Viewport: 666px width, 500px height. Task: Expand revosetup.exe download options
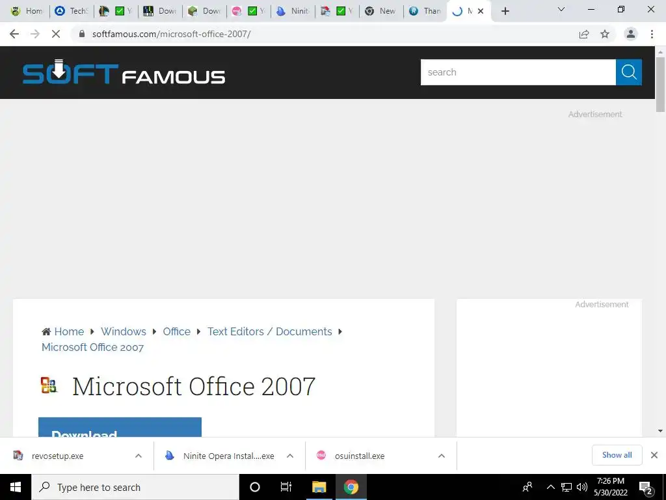pyautogui.click(x=139, y=456)
